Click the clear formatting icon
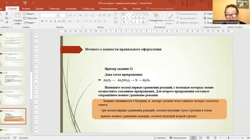Viewport: 250px width, 140px height. [x=80, y=15]
